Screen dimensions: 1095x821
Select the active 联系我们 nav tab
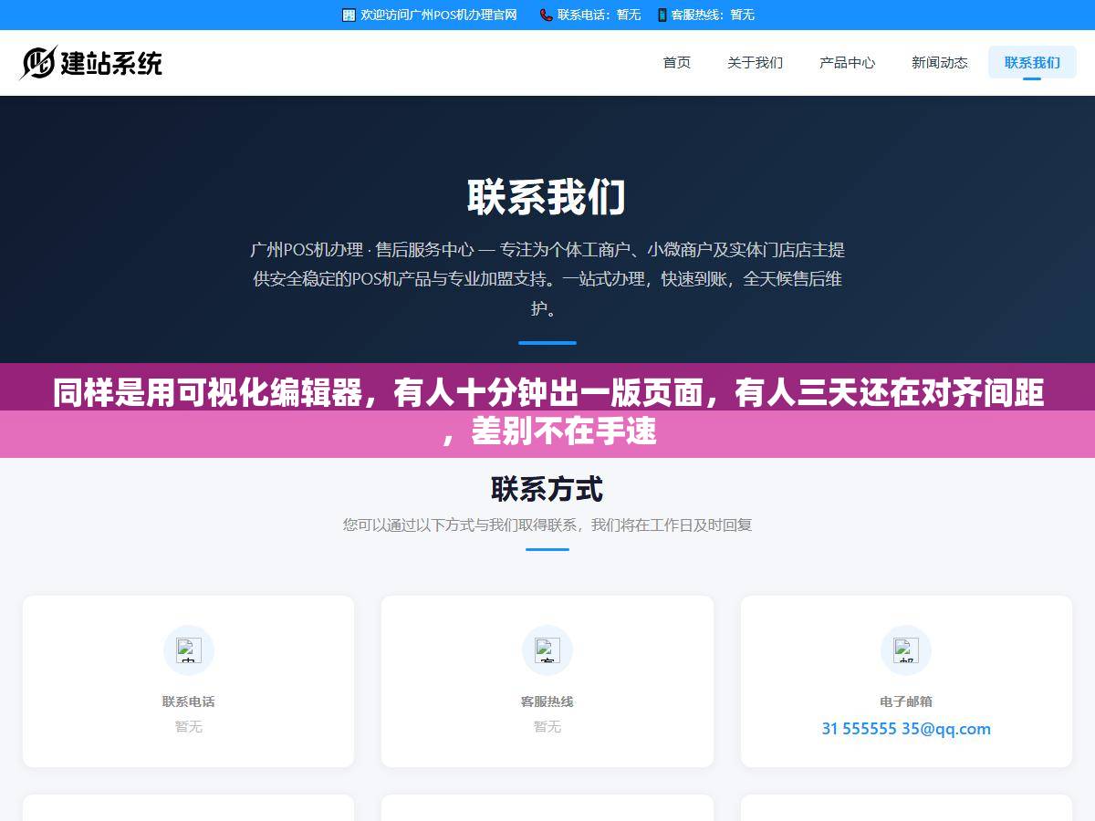point(1032,63)
